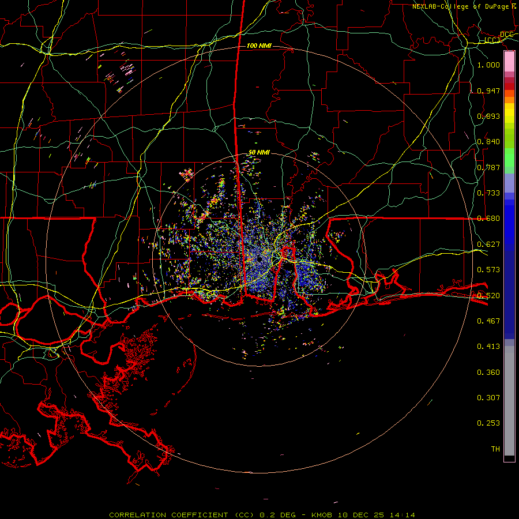Pick the bright green swatch in color bar
Image resolution: width=519 pixels, height=519 pixels.
tap(509, 157)
